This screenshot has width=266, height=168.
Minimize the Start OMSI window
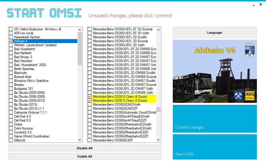(x=253, y=5)
